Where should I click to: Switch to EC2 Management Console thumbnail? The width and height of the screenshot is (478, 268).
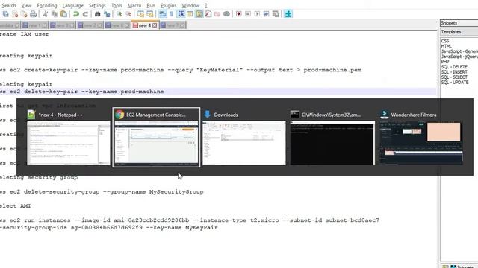[156, 137]
